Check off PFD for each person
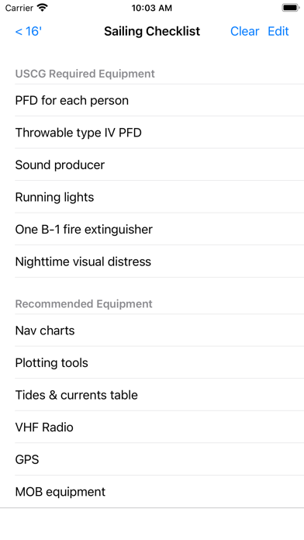 (x=152, y=100)
